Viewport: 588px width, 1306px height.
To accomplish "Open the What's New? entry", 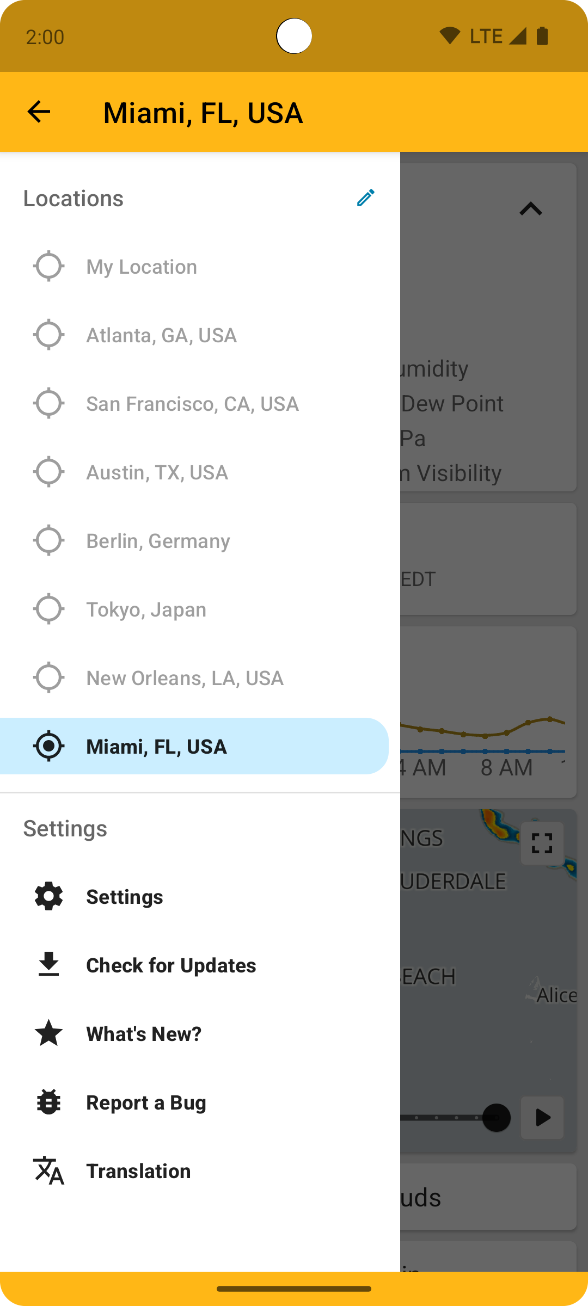I will click(144, 1034).
